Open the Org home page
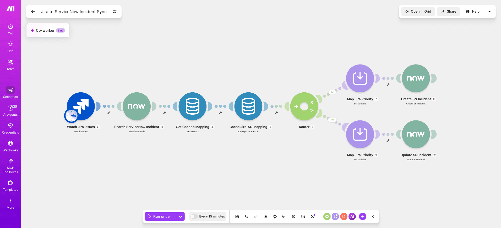501x228 pixels. [10, 29]
